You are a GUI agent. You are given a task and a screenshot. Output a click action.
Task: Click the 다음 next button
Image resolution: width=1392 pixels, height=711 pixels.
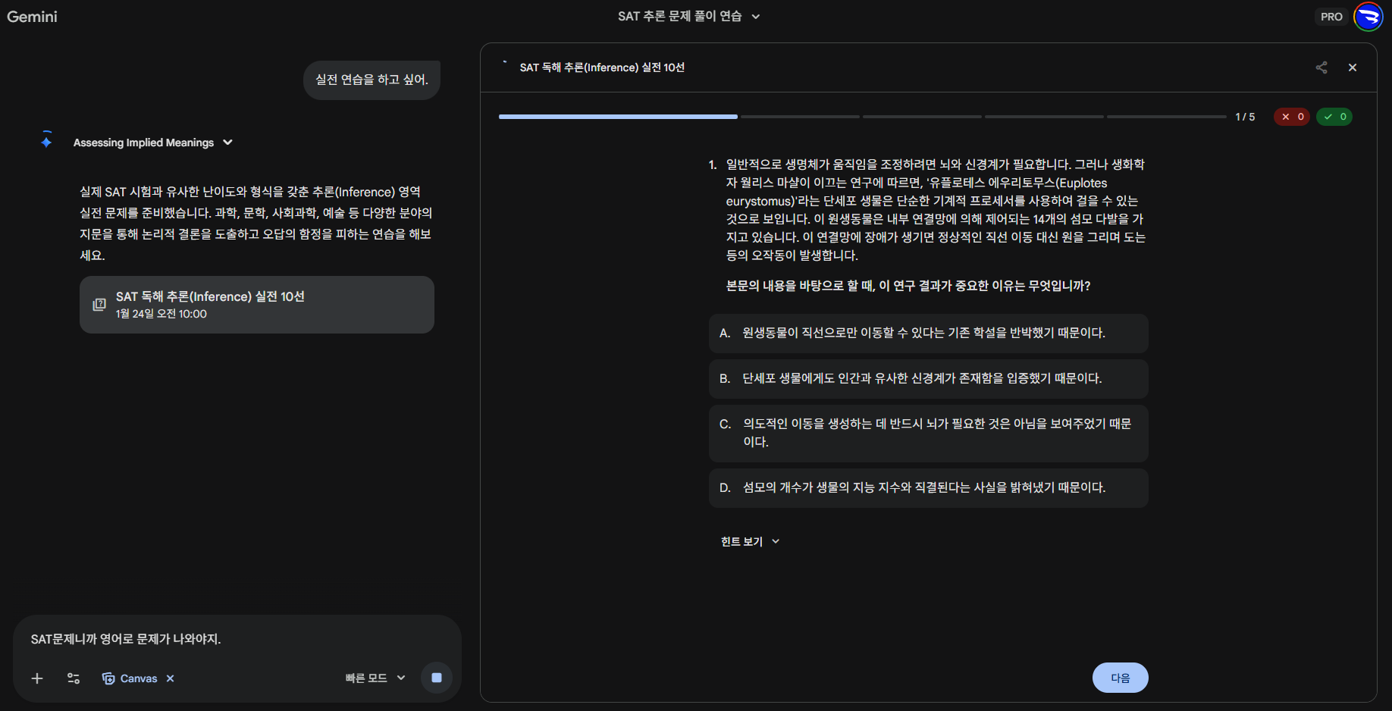1120,678
